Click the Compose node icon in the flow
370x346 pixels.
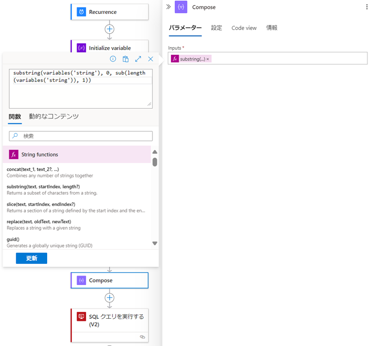(x=81, y=280)
